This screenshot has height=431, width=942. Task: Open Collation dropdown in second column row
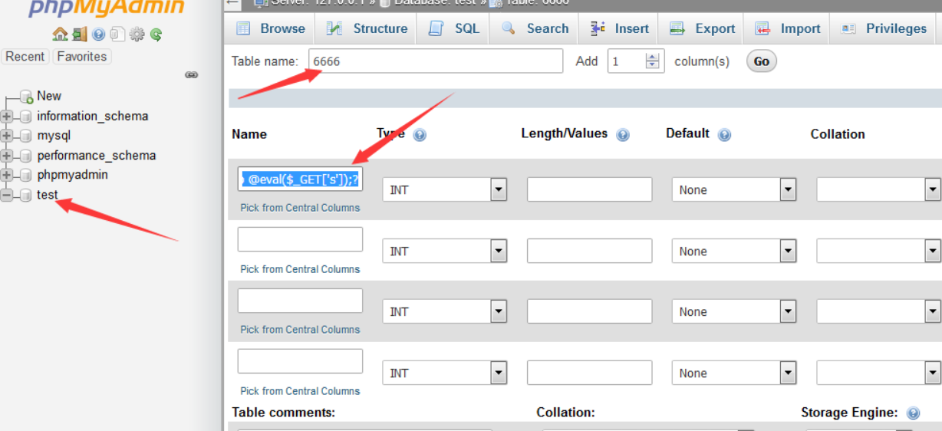click(878, 251)
